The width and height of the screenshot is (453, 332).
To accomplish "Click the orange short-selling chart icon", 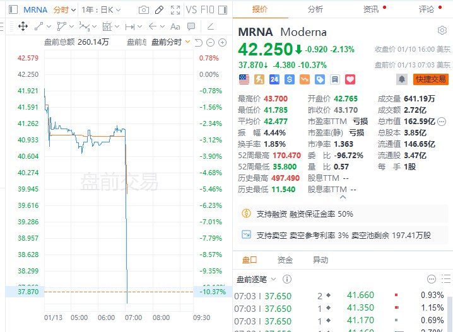I will [305, 79].
